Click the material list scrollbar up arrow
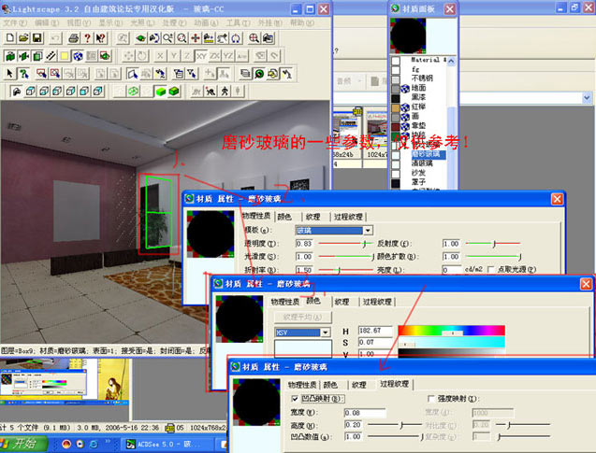This screenshot has height=453, width=596. 451,61
